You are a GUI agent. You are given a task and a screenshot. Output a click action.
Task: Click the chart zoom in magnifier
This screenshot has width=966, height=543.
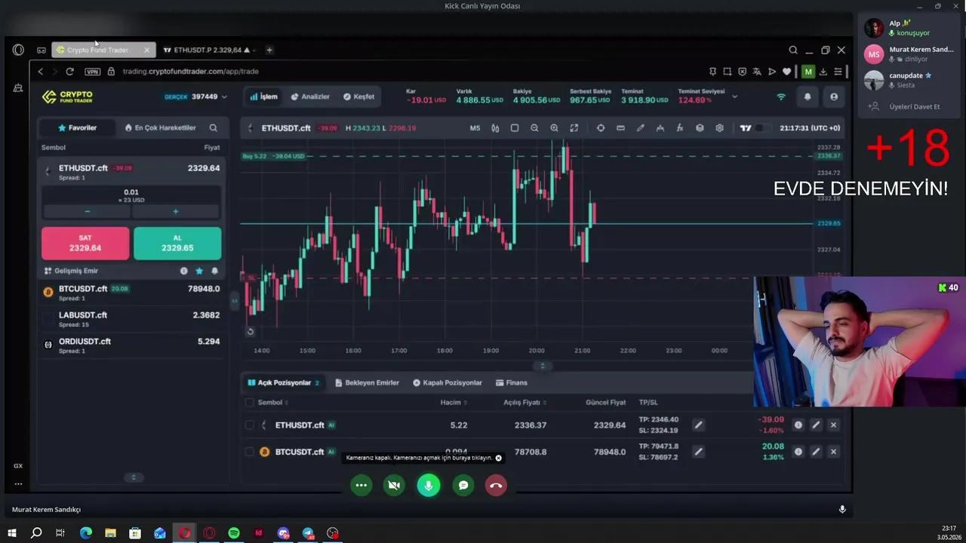pyautogui.click(x=554, y=128)
